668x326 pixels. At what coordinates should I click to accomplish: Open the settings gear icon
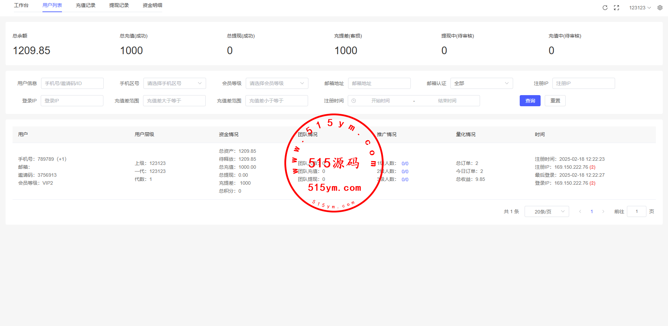660,8
